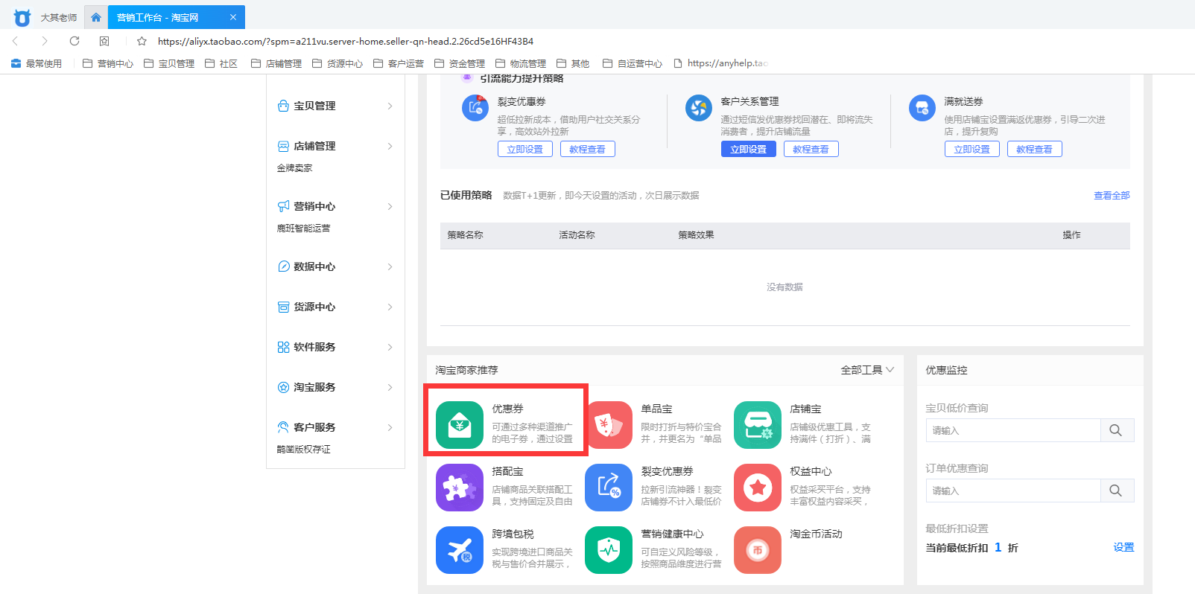Image resolution: width=1195 pixels, height=594 pixels.
Task: Click the browser home tab icon
Action: pos(96,17)
